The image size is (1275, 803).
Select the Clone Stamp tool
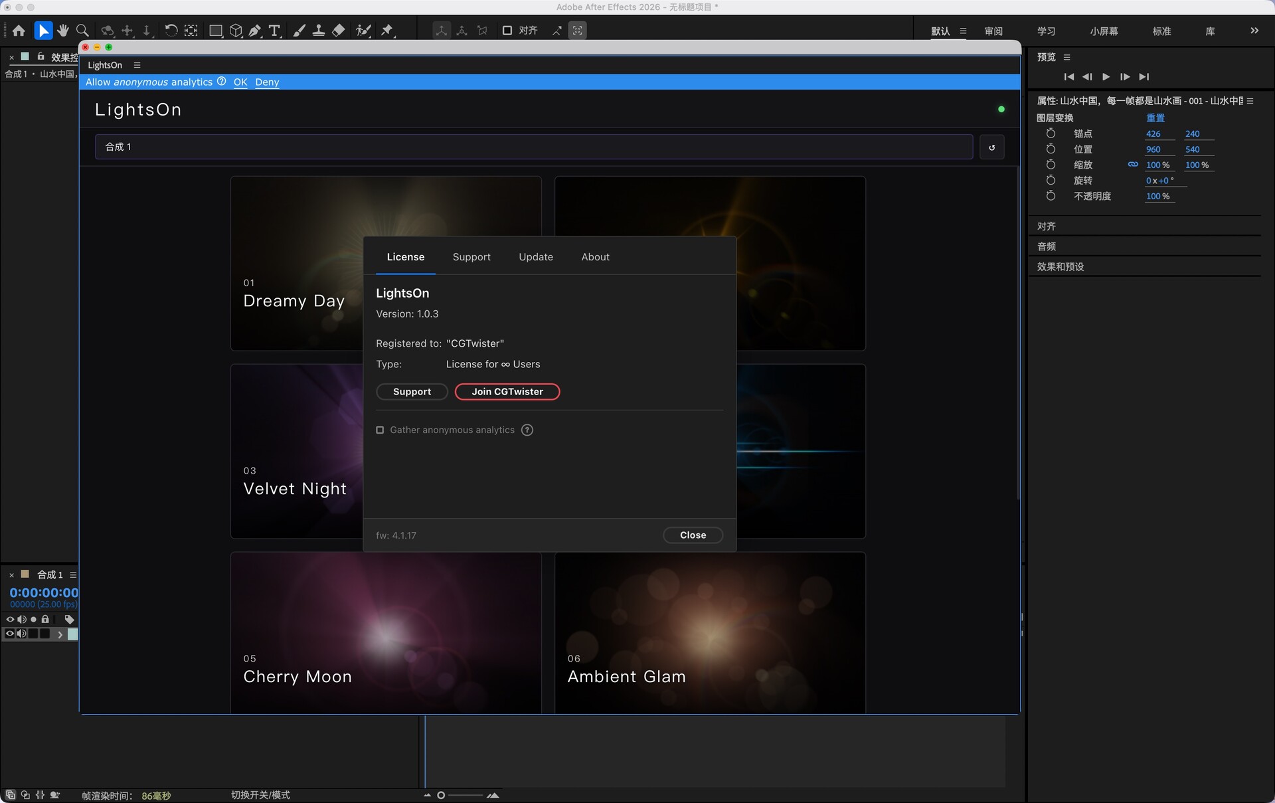(319, 31)
